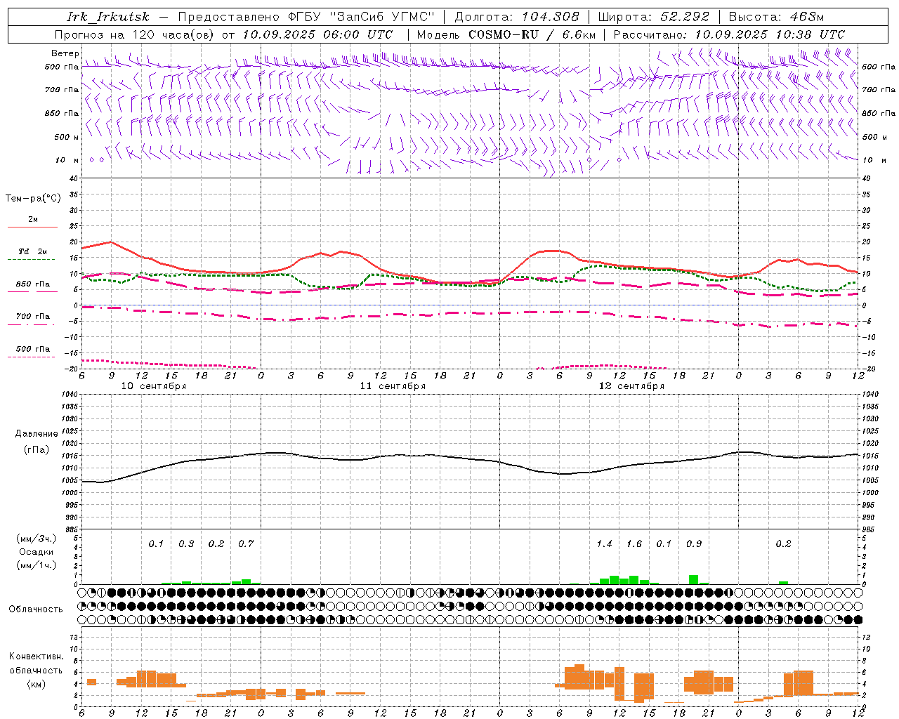Click the "Ветер" wind section label
Screen dimensions: 899x719
(65, 53)
